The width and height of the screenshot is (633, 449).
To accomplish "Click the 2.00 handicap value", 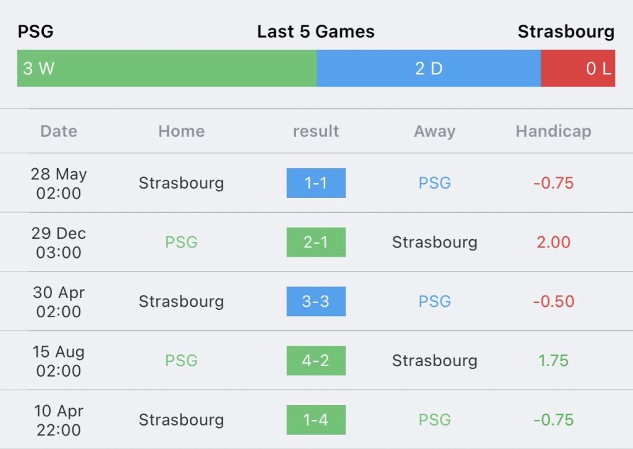I will click(x=553, y=242).
